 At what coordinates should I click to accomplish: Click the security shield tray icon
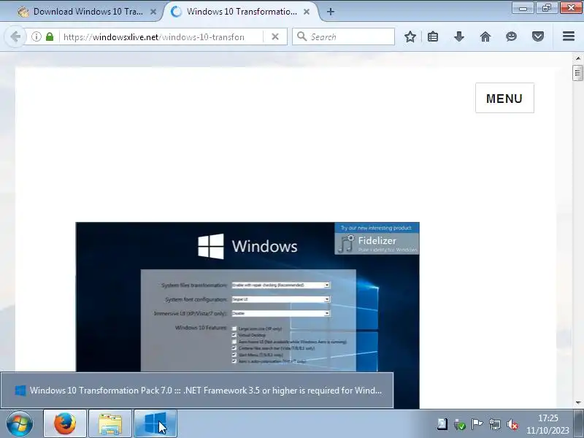tap(460, 424)
